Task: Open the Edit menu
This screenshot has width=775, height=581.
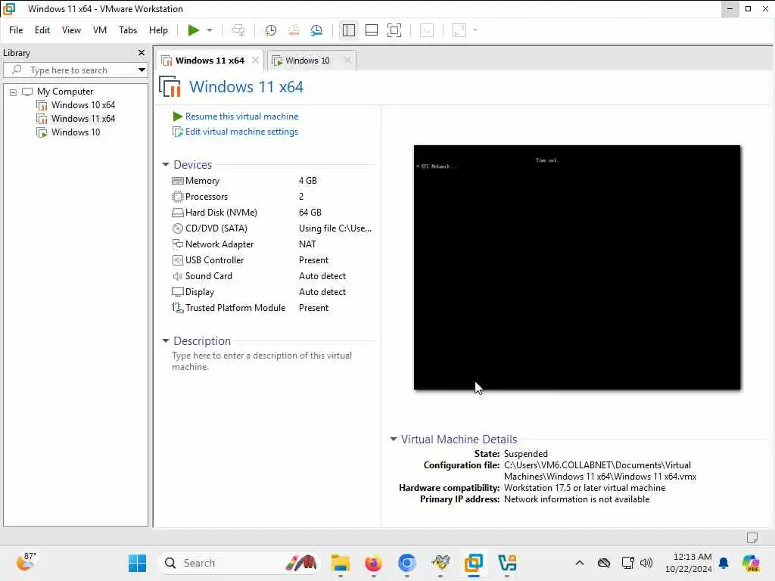Action: [42, 30]
